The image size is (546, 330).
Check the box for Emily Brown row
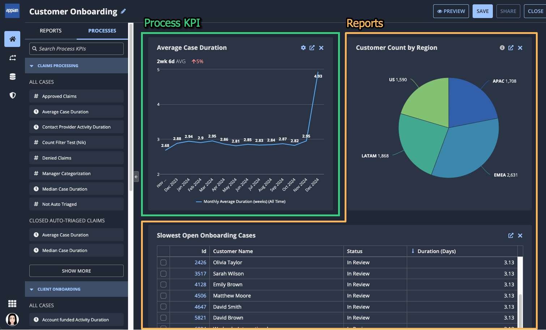click(x=163, y=285)
